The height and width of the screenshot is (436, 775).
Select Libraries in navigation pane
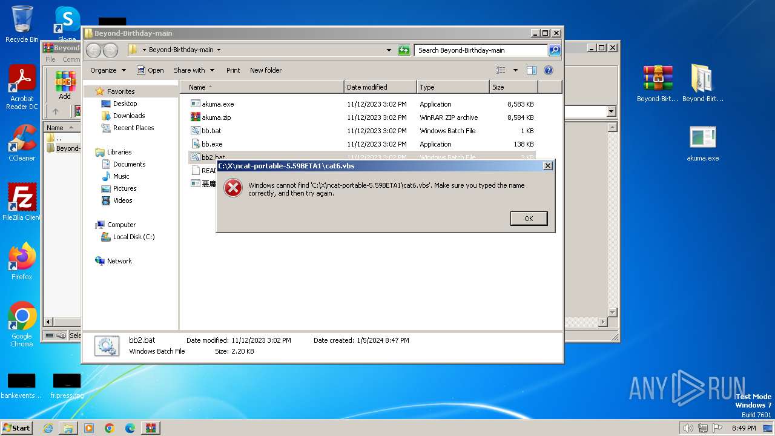pyautogui.click(x=119, y=152)
